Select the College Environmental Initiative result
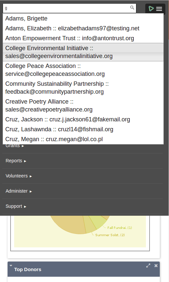Screen dimensions: 169x282 pos(83,52)
